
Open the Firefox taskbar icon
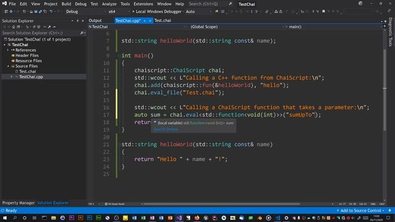click(197, 218)
